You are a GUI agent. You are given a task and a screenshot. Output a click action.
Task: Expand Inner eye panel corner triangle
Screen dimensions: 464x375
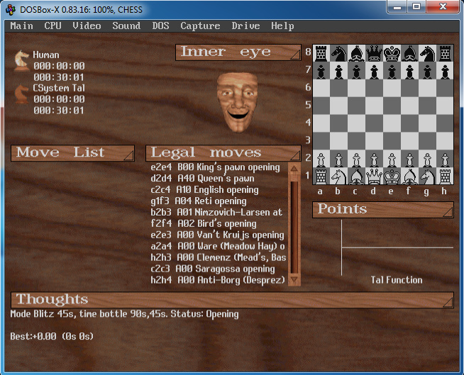pos(296,55)
